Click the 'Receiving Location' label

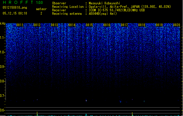(x=68, y=7)
